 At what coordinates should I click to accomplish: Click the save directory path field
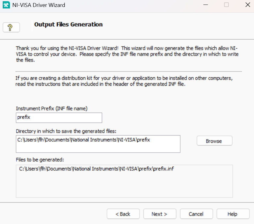coord(98,144)
